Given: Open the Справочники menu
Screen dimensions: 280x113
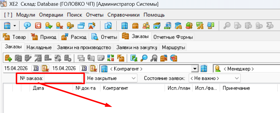Looking at the screenshot, I should 124,15.
